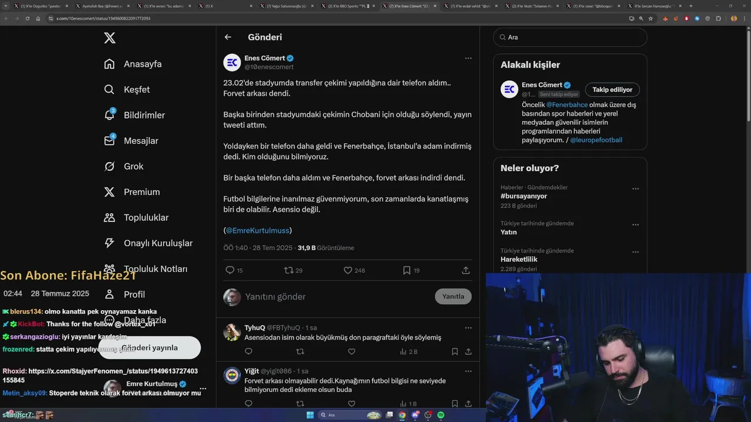
Task: Open Spotify from the taskbar
Action: [441, 415]
